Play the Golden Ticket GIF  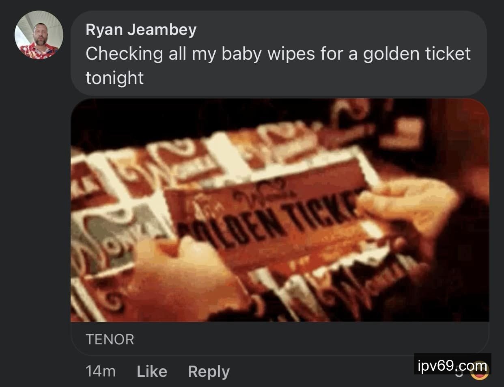tap(280, 210)
